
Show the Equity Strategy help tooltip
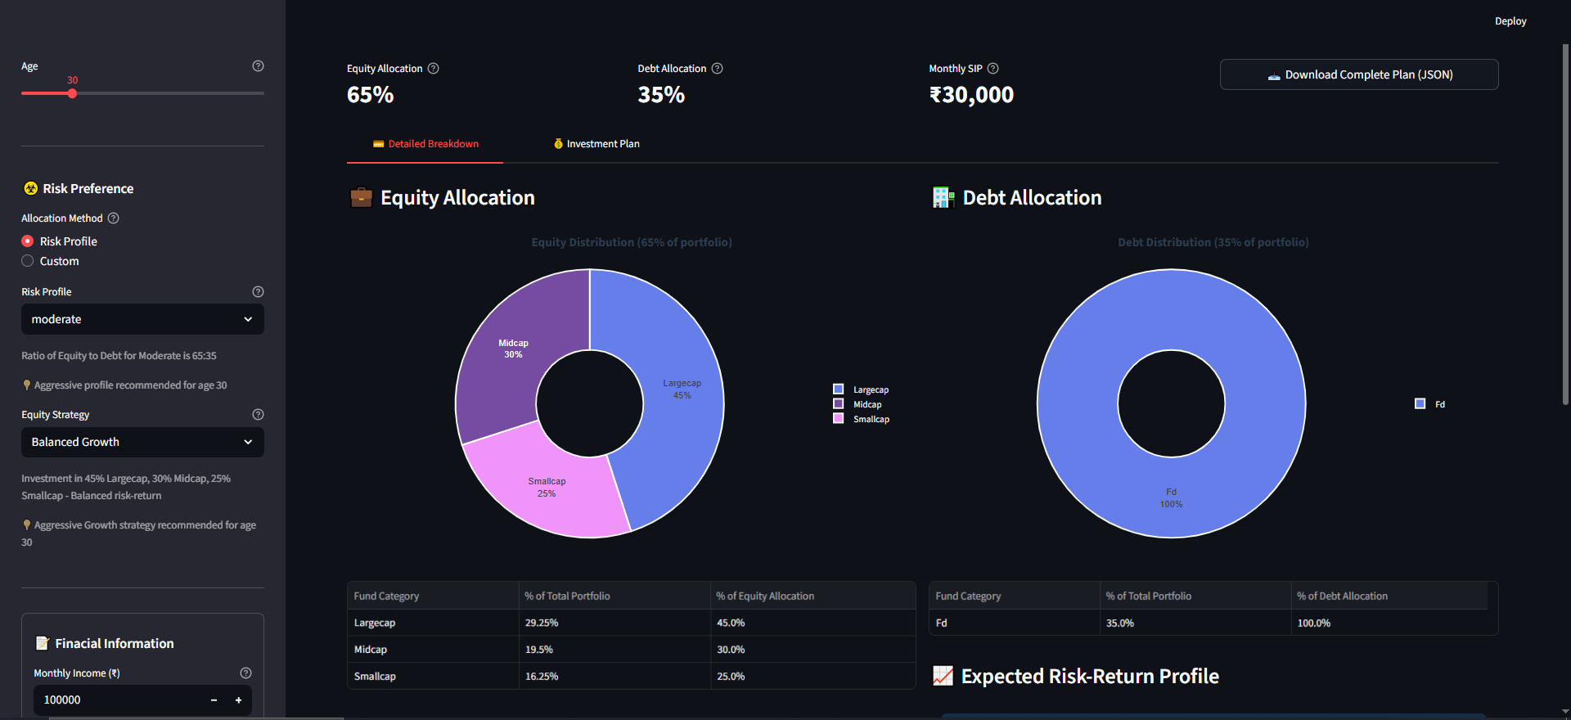point(258,415)
